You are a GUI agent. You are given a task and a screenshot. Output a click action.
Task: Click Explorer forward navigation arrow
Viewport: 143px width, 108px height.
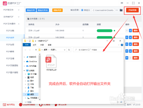(x=30, y=50)
